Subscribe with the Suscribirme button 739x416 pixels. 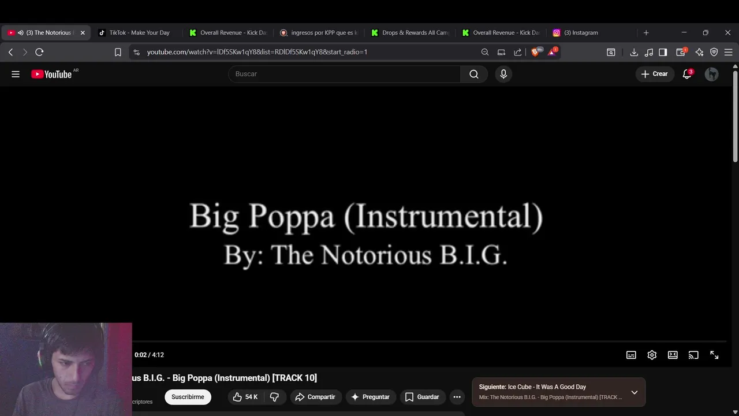(188, 397)
